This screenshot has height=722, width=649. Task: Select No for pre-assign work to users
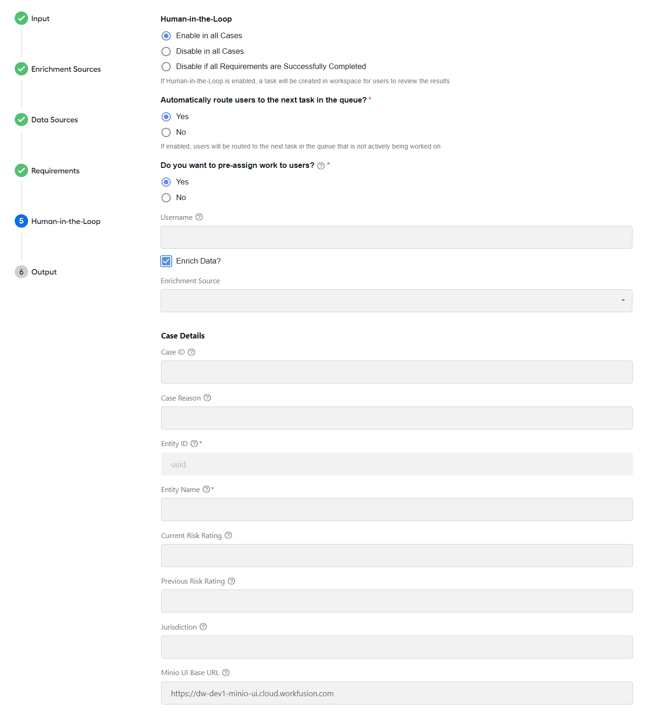click(166, 198)
